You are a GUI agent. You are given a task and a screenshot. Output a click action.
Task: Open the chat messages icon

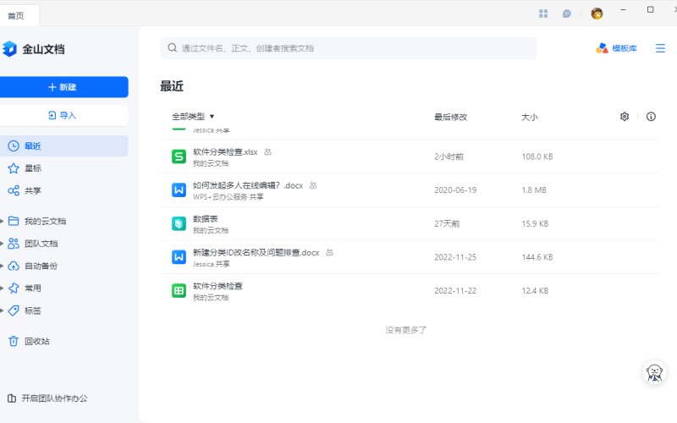click(567, 14)
